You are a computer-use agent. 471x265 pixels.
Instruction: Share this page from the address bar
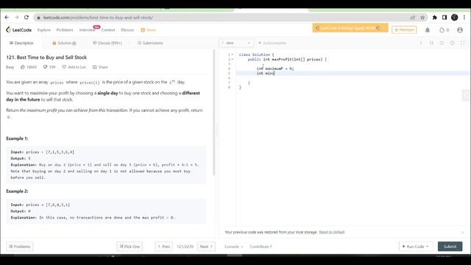tap(413, 18)
